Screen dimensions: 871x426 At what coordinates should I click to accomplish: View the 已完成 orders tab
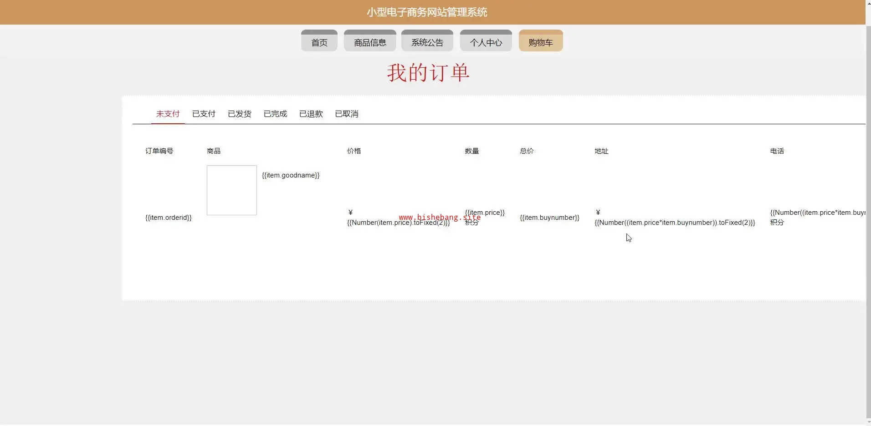pyautogui.click(x=275, y=114)
